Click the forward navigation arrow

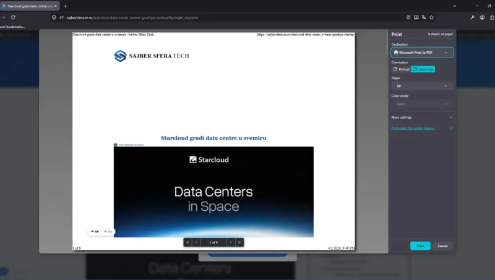pos(3,17)
